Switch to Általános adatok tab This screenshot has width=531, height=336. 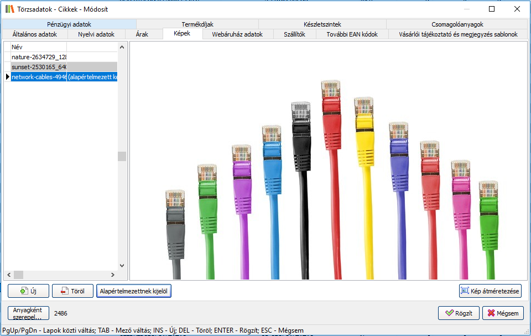[35, 34]
